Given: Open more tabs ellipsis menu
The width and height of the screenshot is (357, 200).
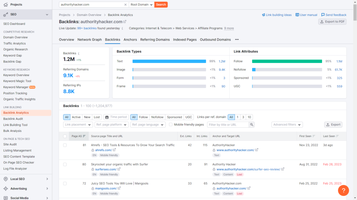Looking at the screenshot, I should click(x=237, y=40).
